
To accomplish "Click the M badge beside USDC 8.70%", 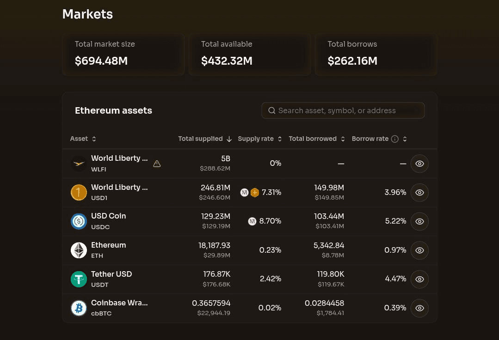I will [252, 221].
